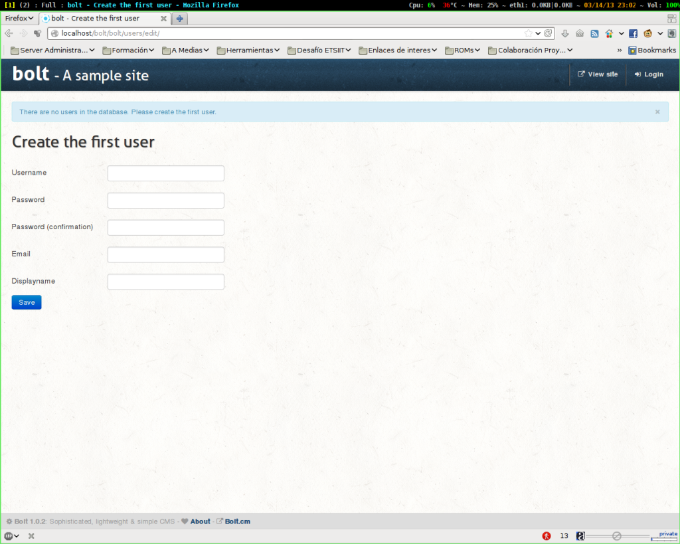The height and width of the screenshot is (544, 680).
Task: Bookmark page with the star icon
Action: (528, 33)
